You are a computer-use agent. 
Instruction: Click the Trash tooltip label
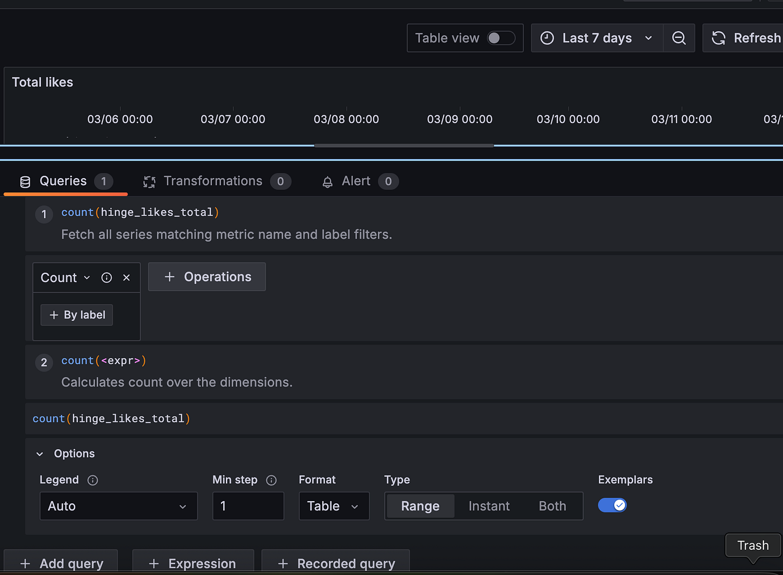pyautogui.click(x=753, y=545)
